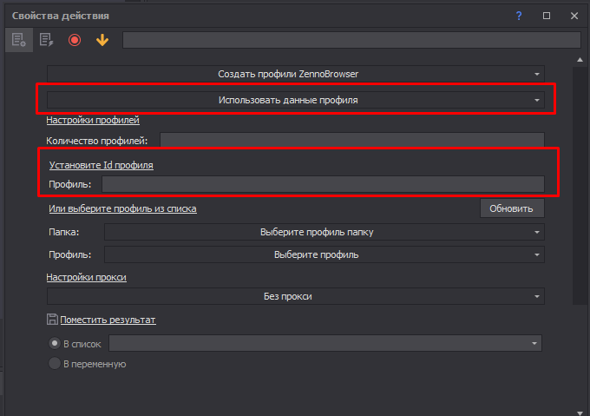Open the 'Создать профили ZennoBrowser' dropdown
The image size is (590, 416).
pos(295,74)
